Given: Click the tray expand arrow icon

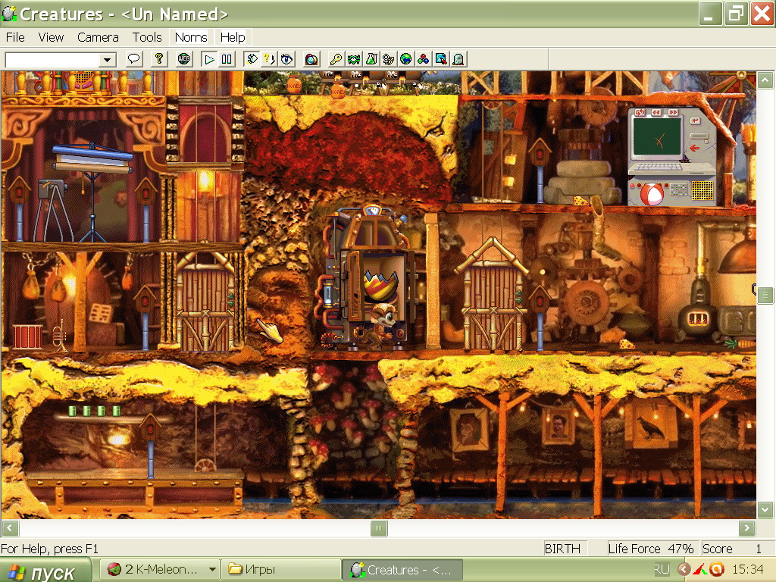Looking at the screenshot, I should point(684,570).
